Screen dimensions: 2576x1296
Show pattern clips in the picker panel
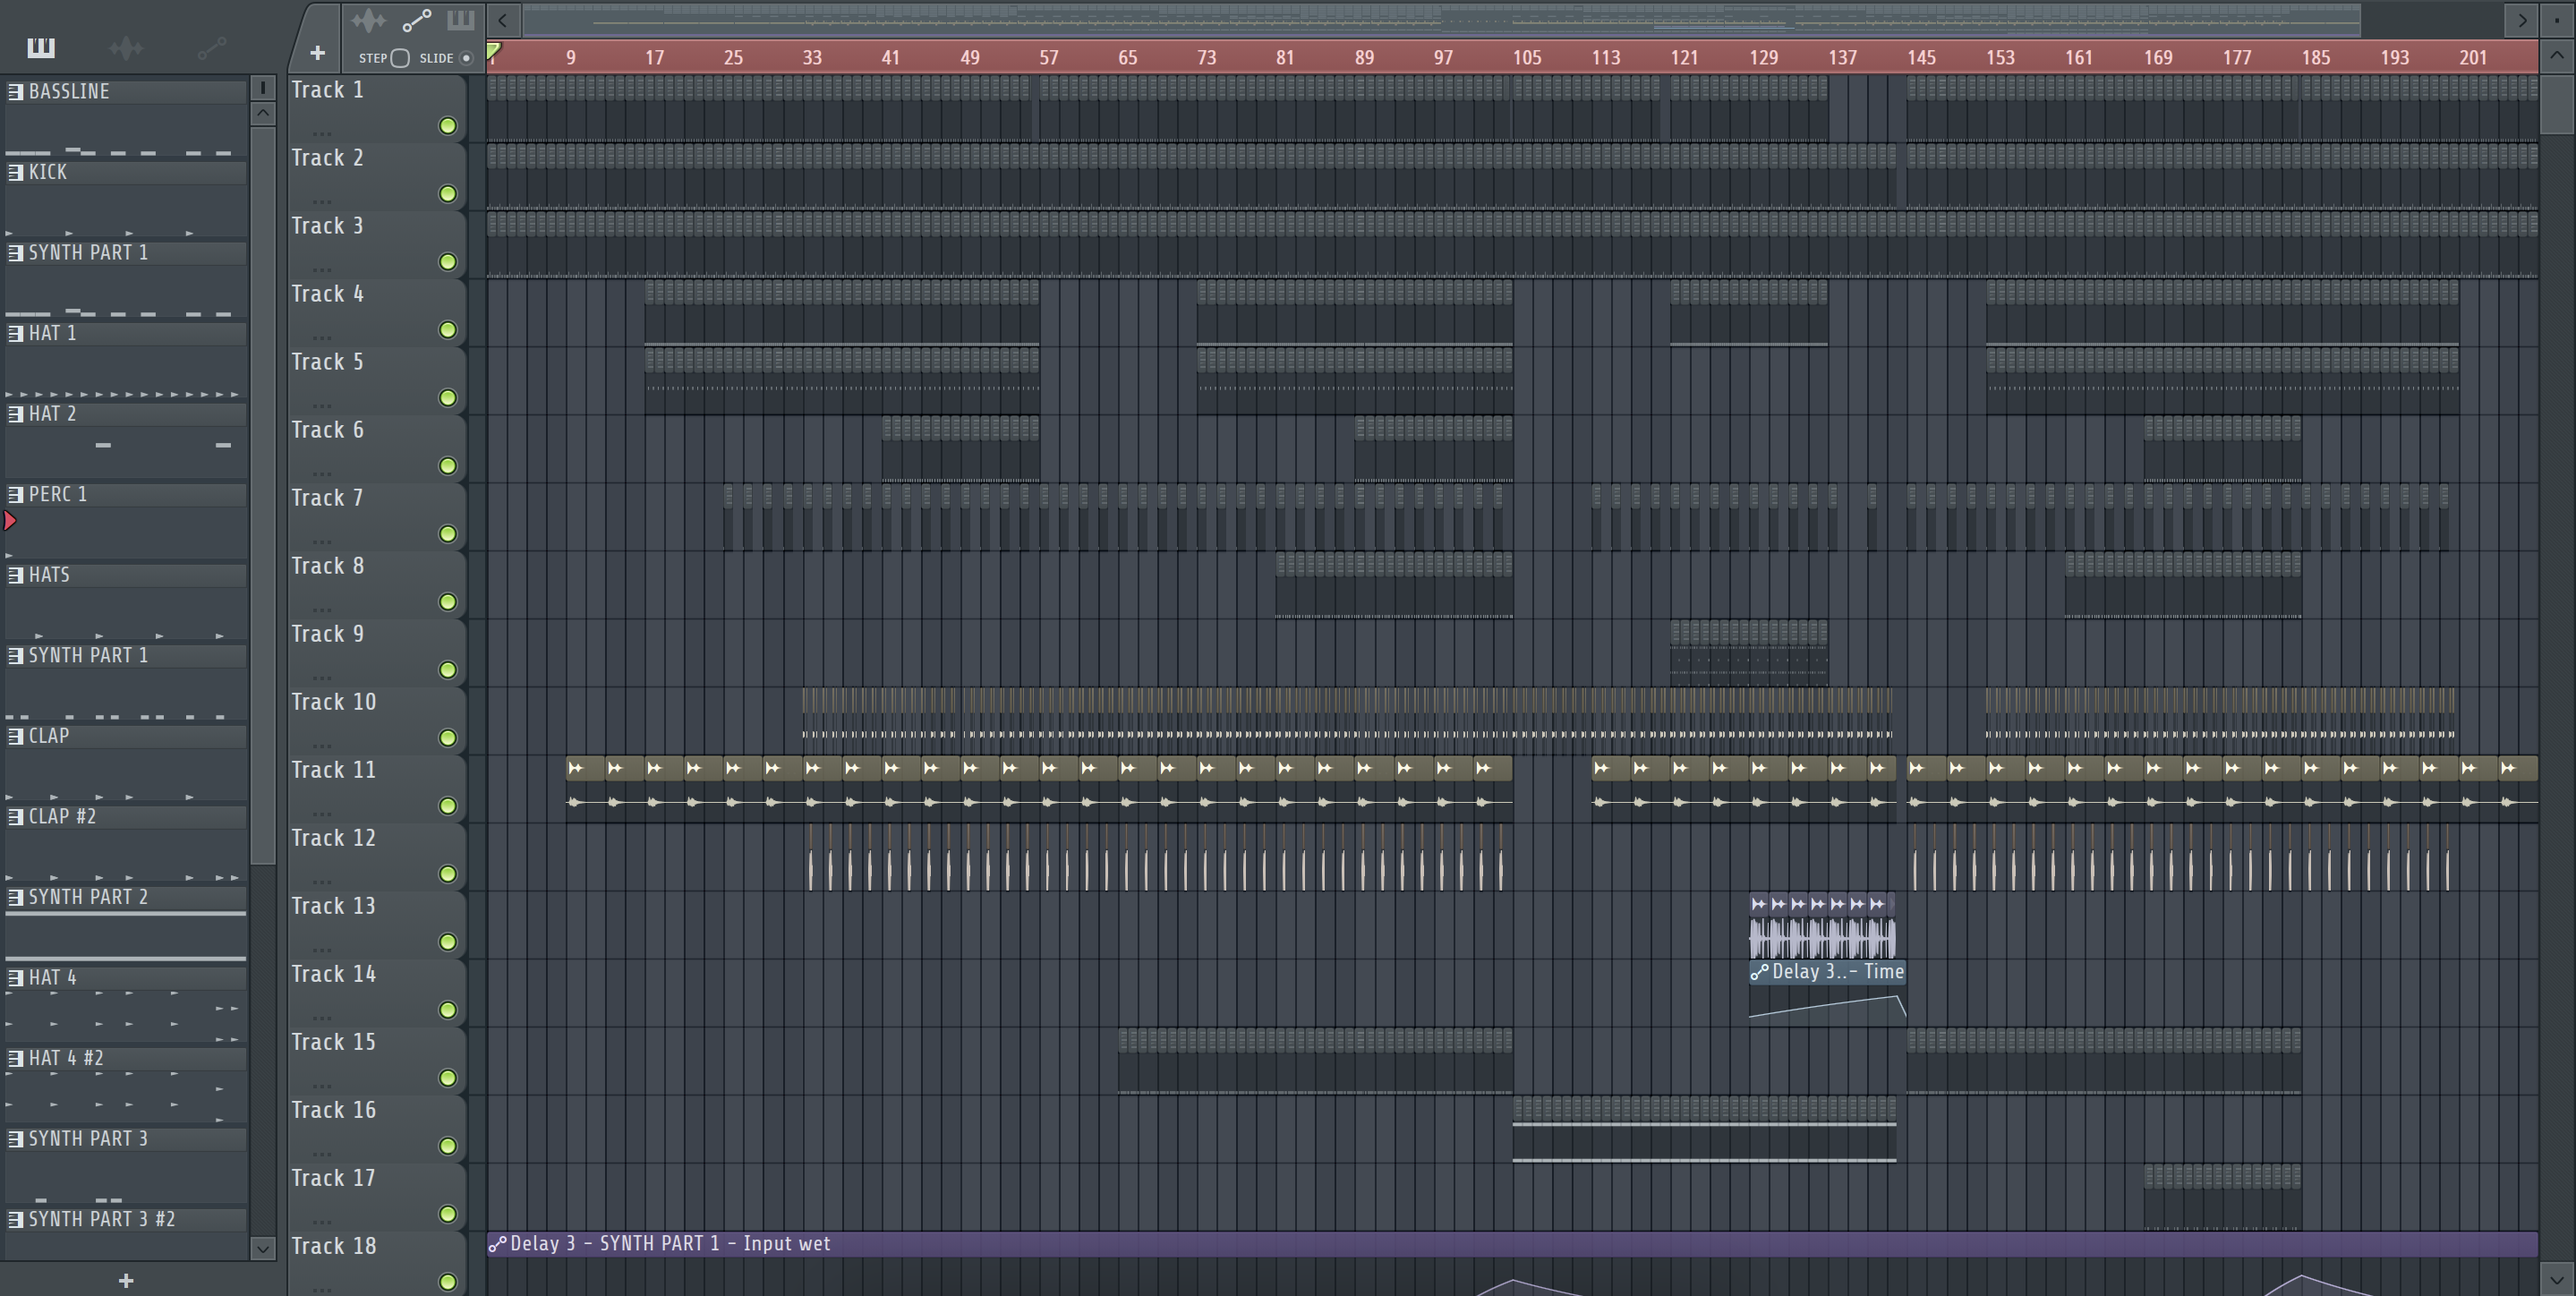pyautogui.click(x=41, y=47)
